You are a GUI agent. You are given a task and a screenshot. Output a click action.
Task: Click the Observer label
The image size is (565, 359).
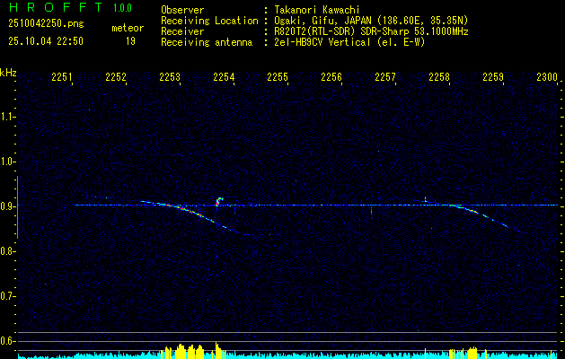[182, 10]
